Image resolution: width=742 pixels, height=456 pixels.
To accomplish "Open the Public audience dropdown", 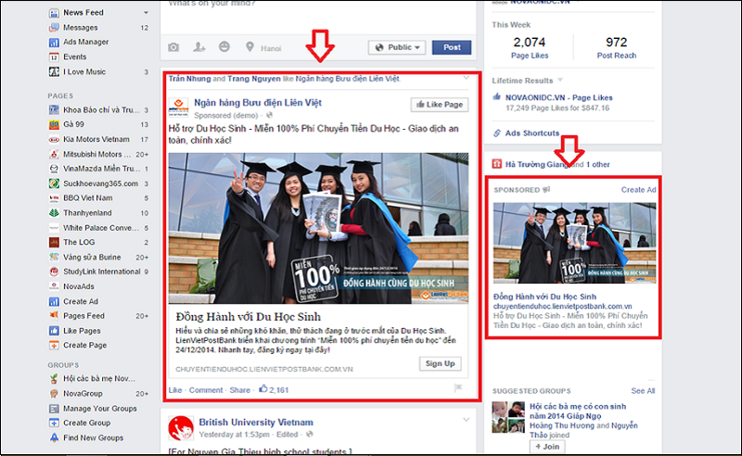I will point(396,47).
